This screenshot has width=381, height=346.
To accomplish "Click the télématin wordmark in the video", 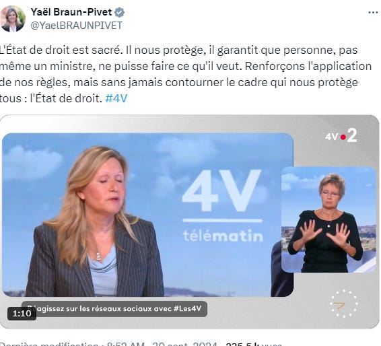I will 223,236.
